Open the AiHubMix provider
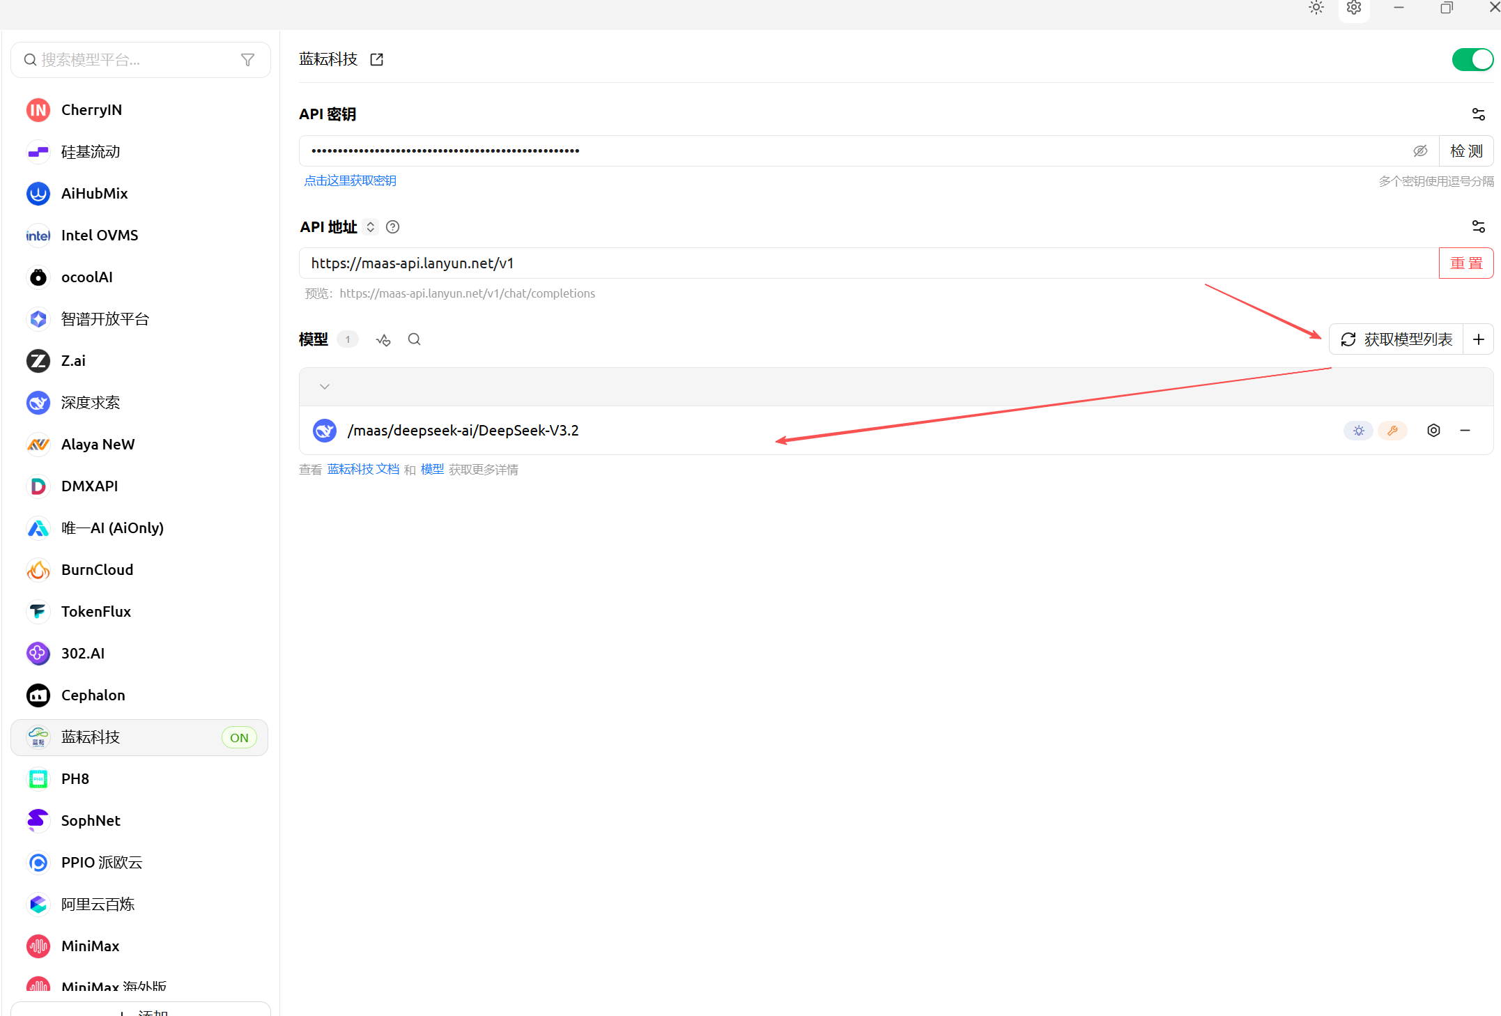 click(139, 194)
